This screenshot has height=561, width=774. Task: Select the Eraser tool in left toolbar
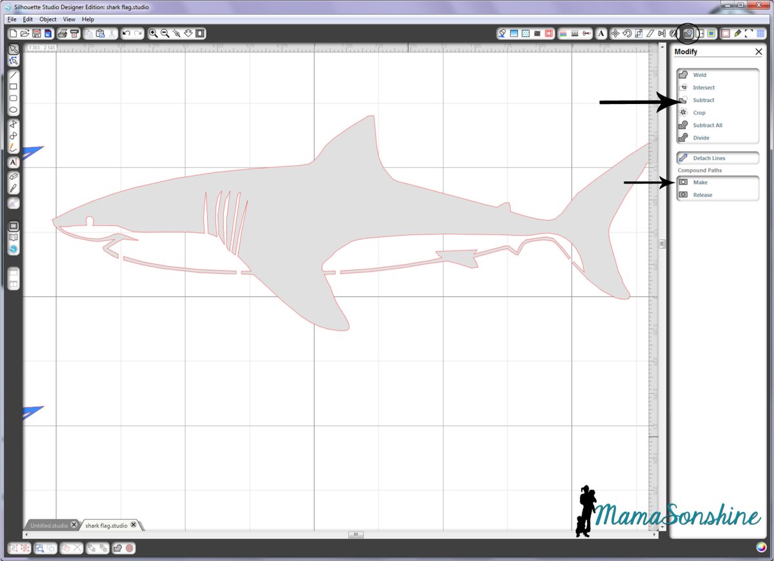coord(13,176)
